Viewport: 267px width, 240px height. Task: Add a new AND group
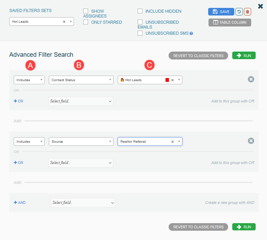(20, 203)
